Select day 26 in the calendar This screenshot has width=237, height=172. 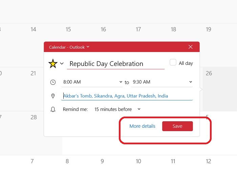click(x=209, y=73)
